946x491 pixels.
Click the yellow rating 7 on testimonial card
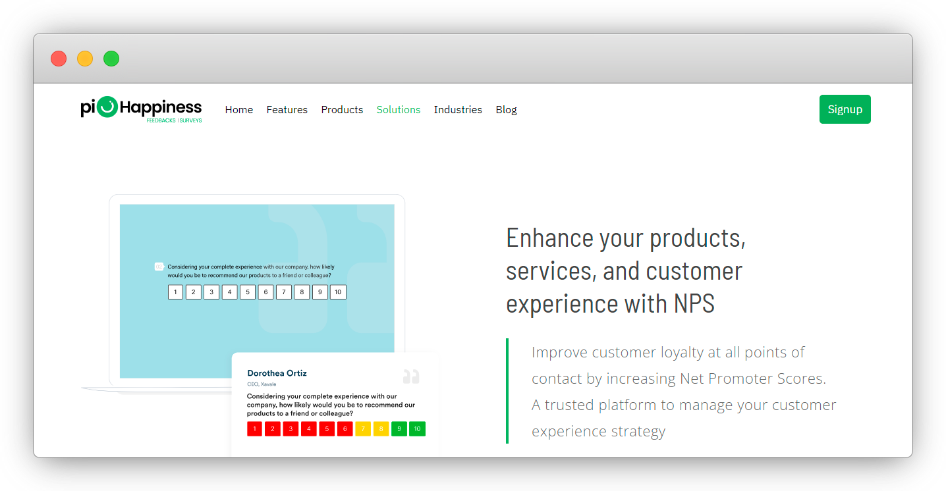362,428
